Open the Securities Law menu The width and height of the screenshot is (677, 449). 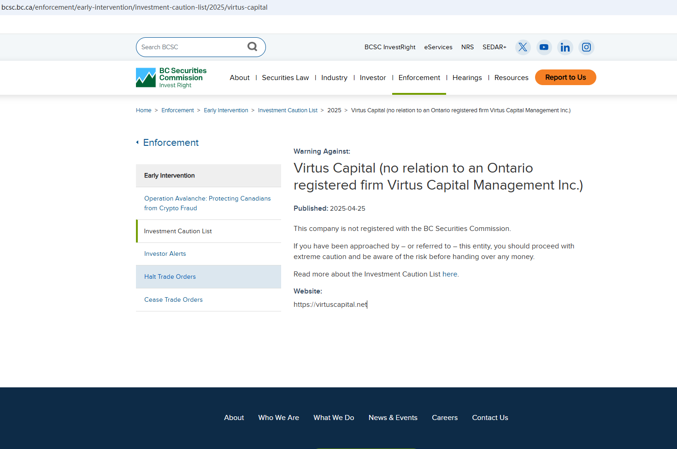pos(285,78)
